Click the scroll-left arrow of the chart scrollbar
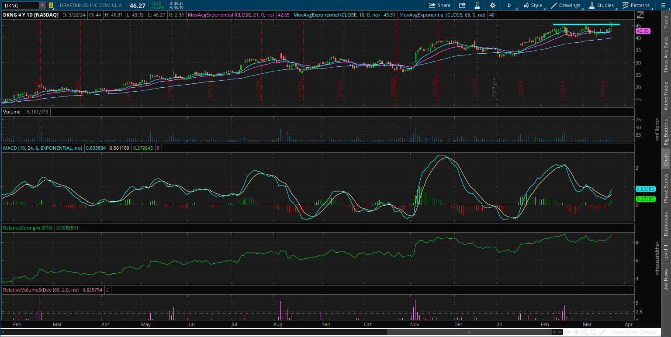 pyautogui.click(x=554, y=332)
